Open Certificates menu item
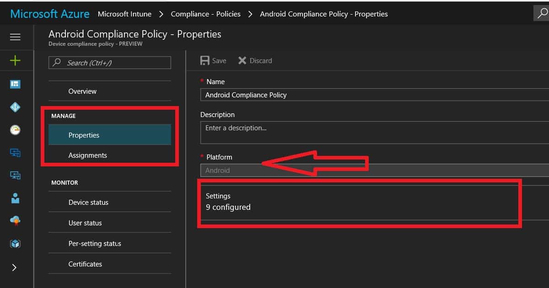 click(110, 264)
